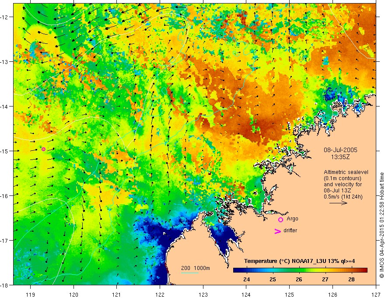The image size is (385, 298).
Task: Click the '-17' latitude axis label
Action: click(x=5, y=240)
